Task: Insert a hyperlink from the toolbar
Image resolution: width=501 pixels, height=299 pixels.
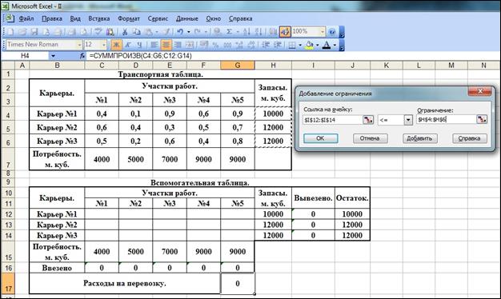Action: [218, 32]
